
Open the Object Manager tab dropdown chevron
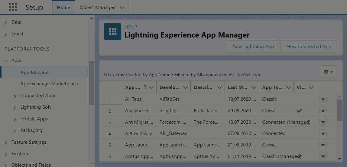(x=122, y=8)
